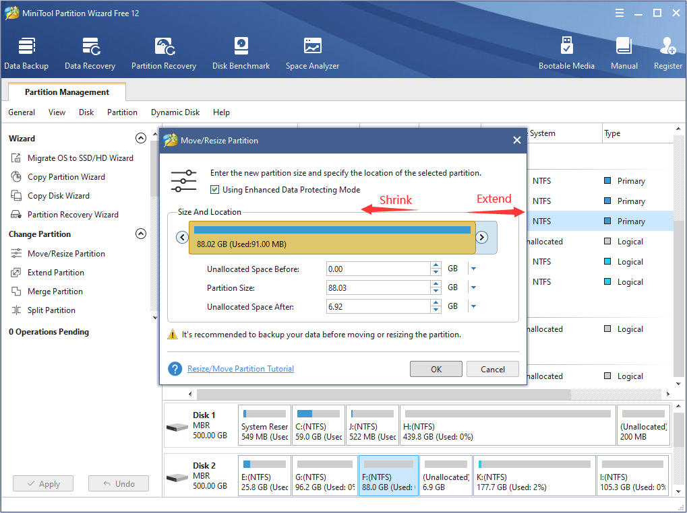Open the unit dropdown for Unallocated Space After
Image resolution: width=687 pixels, height=513 pixels.
pyautogui.click(x=474, y=306)
